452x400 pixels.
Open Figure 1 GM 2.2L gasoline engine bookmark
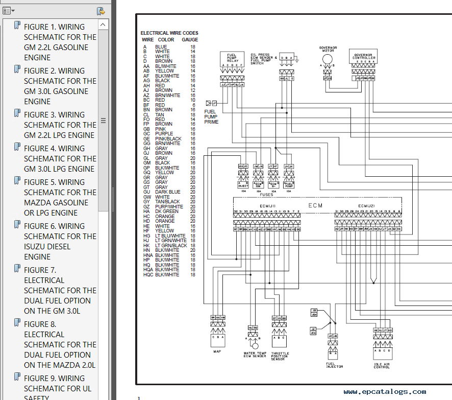coord(60,42)
